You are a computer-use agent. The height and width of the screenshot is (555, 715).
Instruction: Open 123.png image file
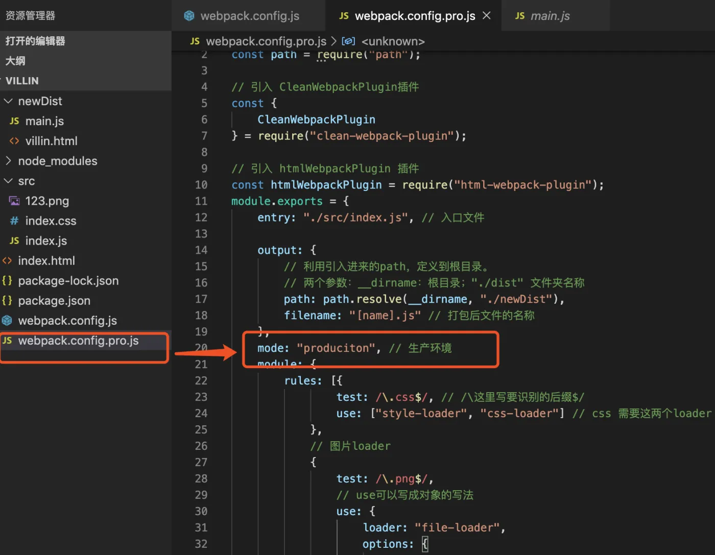86,201
